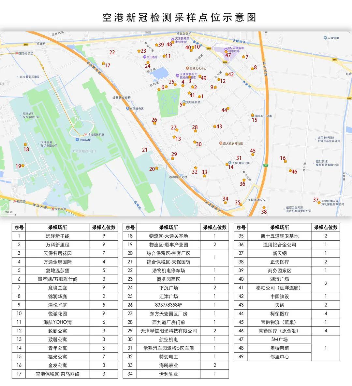
Task: Click the 远洋新干线 row in the table
Action: pyautogui.click(x=58, y=236)
